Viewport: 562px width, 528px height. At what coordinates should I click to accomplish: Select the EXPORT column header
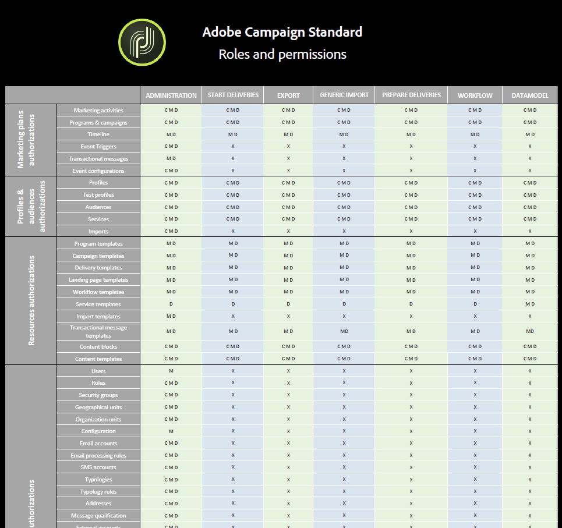(x=288, y=95)
